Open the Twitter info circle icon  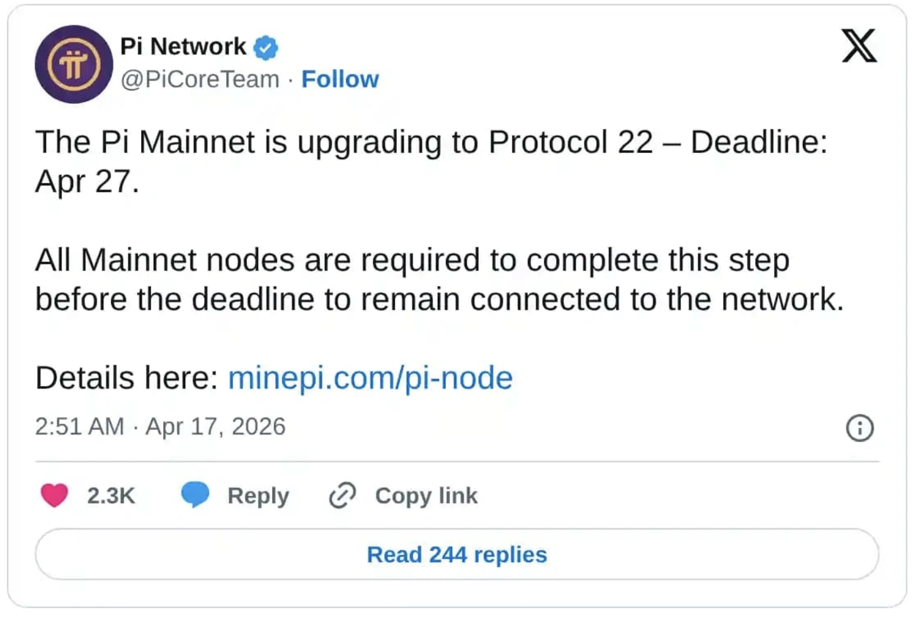[860, 428]
